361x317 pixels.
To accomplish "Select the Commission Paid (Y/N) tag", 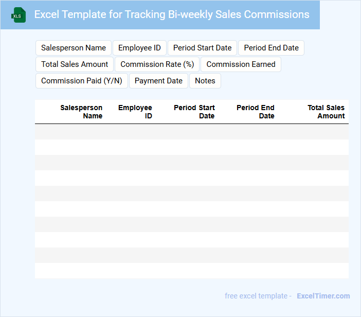I will 82,81.
